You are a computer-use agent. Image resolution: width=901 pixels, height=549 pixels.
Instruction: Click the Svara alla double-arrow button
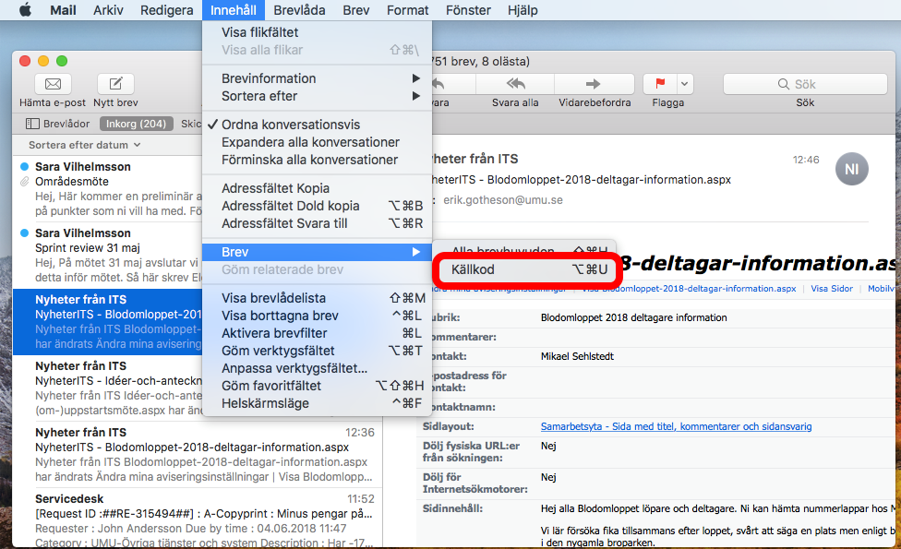click(515, 84)
